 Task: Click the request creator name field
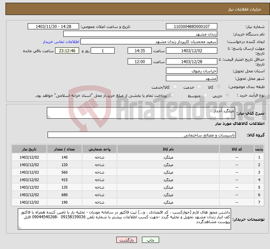coord(149,42)
